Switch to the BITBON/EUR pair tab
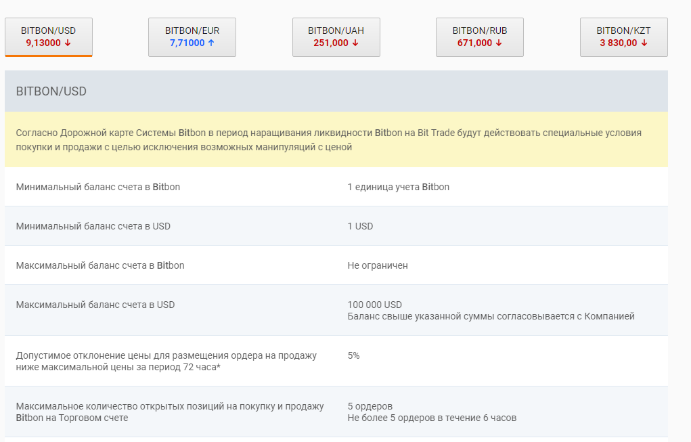The width and height of the screenshot is (691, 442). point(192,37)
